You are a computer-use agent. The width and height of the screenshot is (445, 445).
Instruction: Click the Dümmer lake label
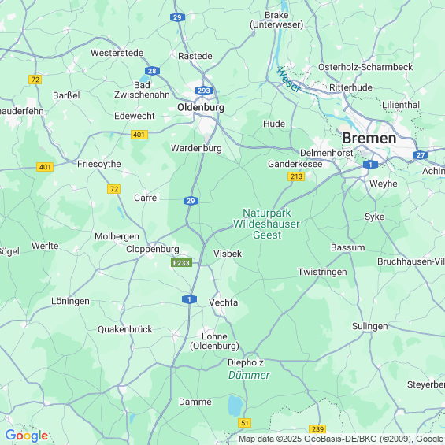pos(249,375)
